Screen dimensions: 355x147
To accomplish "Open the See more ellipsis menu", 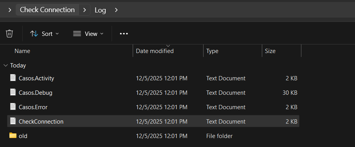I will [124, 34].
